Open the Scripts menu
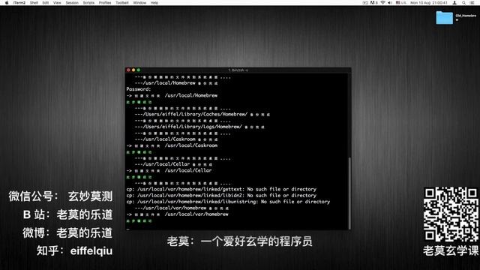This screenshot has width=480, height=270. click(88, 3)
